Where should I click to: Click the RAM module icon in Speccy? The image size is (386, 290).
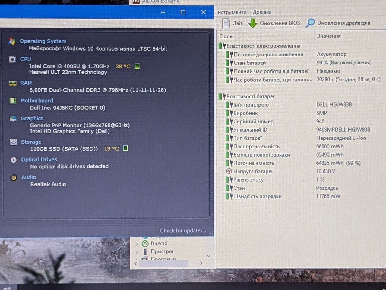pos(13,83)
